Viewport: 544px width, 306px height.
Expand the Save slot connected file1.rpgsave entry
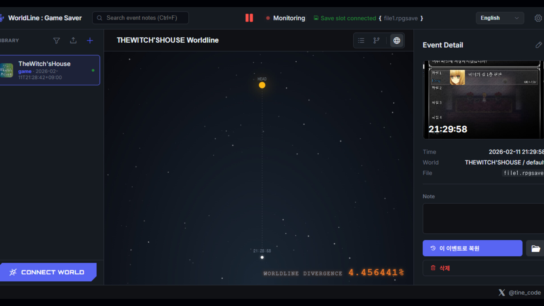[x=368, y=18]
